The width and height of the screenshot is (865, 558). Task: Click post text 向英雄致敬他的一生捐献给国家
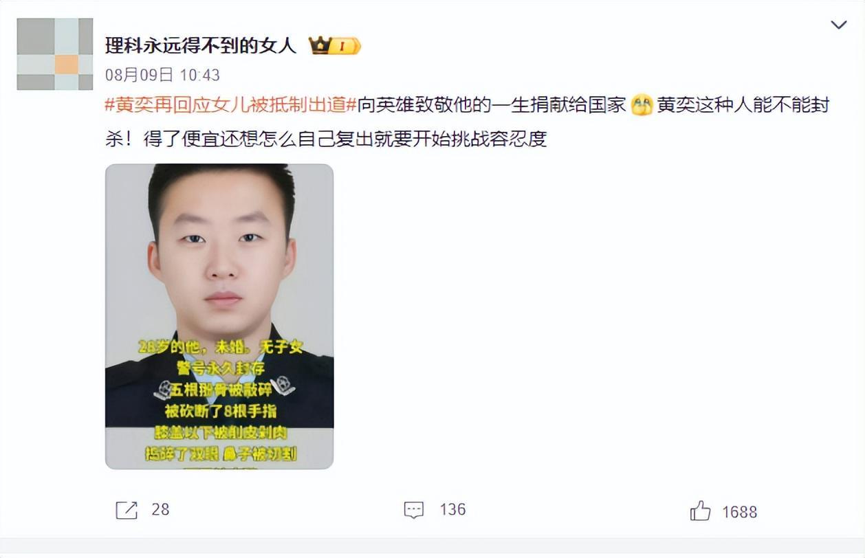pos(492,105)
